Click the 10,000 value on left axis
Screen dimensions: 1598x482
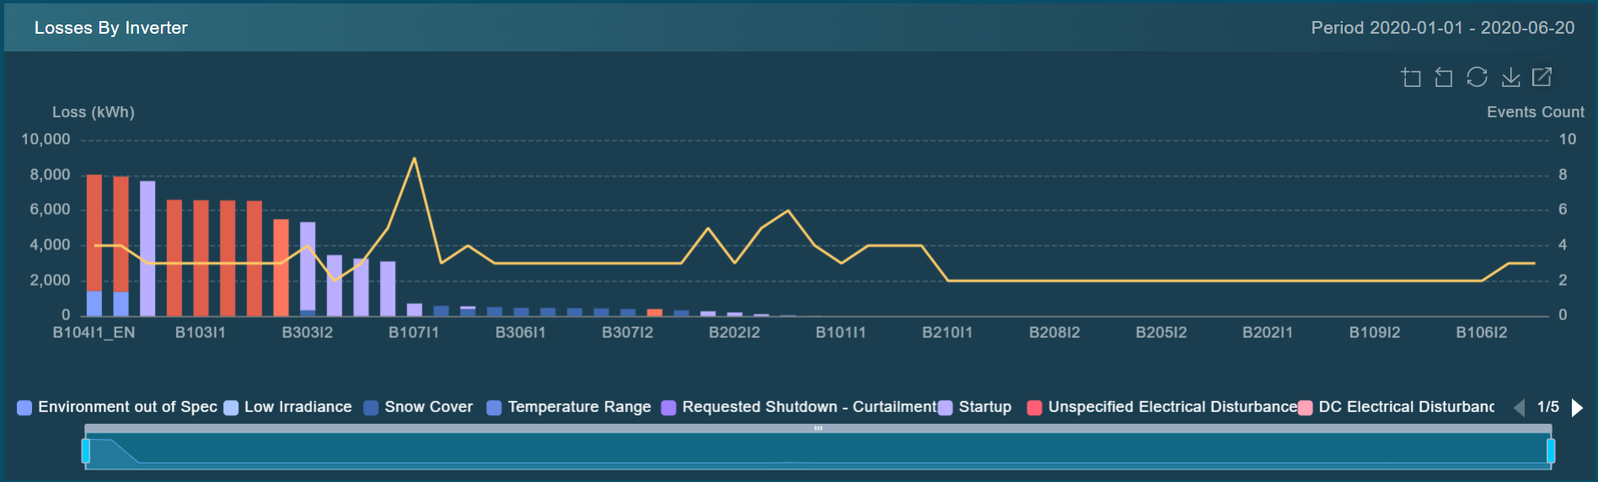[x=45, y=139]
